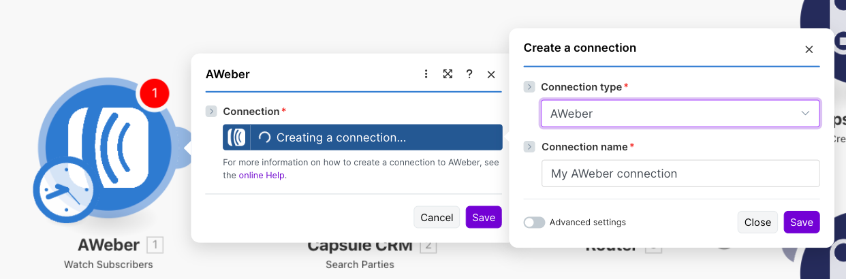Expand AWeber panel to full screen

pyautogui.click(x=448, y=74)
